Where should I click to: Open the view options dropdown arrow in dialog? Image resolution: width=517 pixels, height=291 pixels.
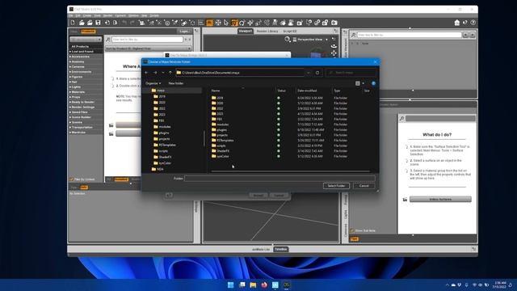coord(364,83)
